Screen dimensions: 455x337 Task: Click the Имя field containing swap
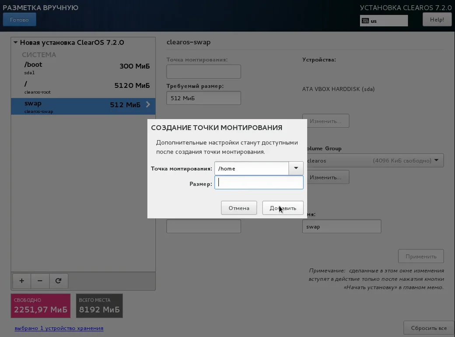pyautogui.click(x=342, y=226)
